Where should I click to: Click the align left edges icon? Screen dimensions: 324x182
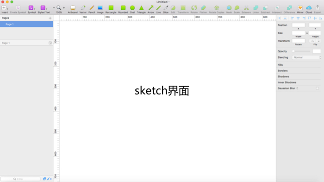(292, 18)
